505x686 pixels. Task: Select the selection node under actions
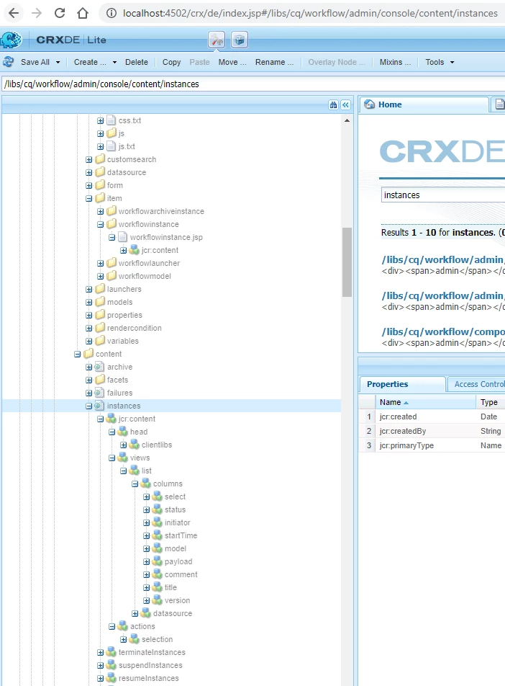point(157,639)
